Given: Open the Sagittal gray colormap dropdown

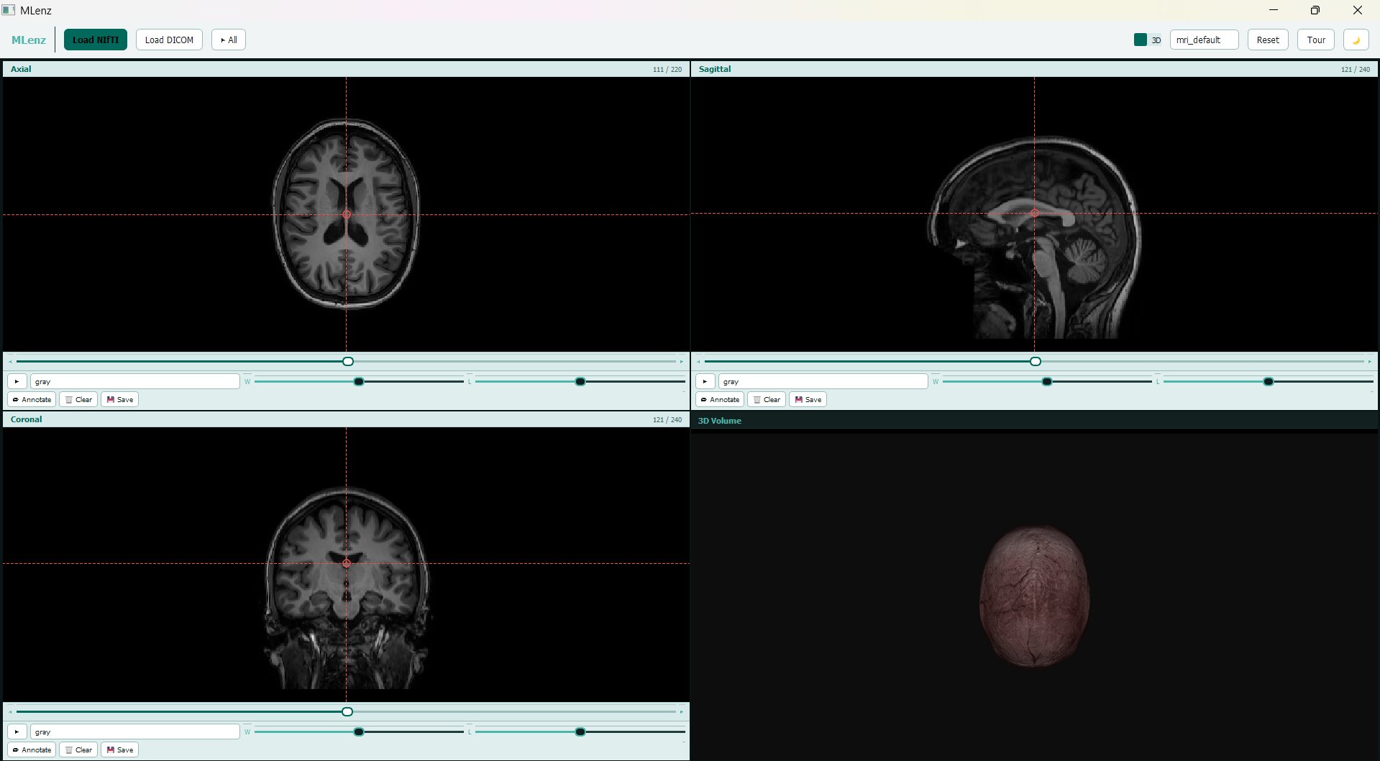Looking at the screenshot, I should tap(823, 381).
